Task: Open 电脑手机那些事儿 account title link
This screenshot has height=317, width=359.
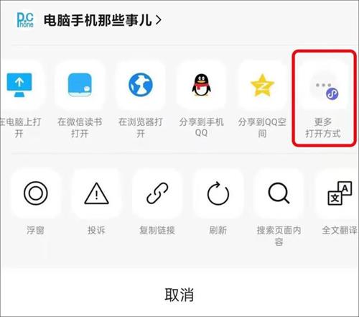Action: (x=98, y=20)
